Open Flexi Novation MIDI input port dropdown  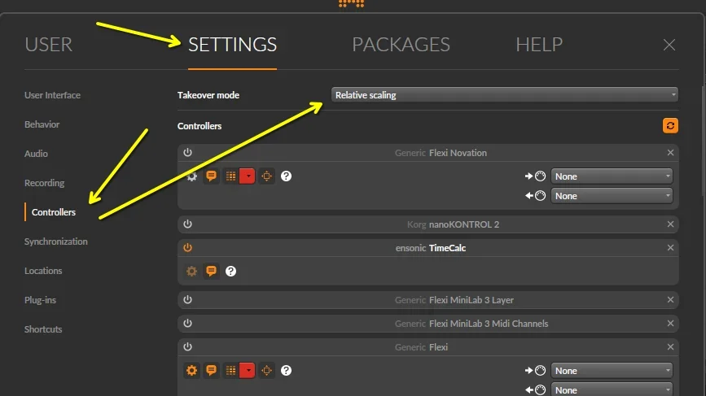click(612, 176)
